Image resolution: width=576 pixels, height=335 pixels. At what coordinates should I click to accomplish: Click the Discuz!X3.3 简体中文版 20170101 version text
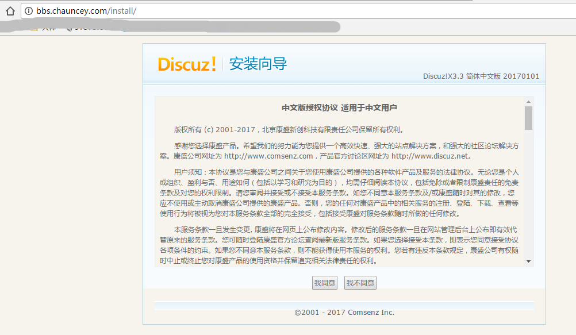(x=481, y=76)
